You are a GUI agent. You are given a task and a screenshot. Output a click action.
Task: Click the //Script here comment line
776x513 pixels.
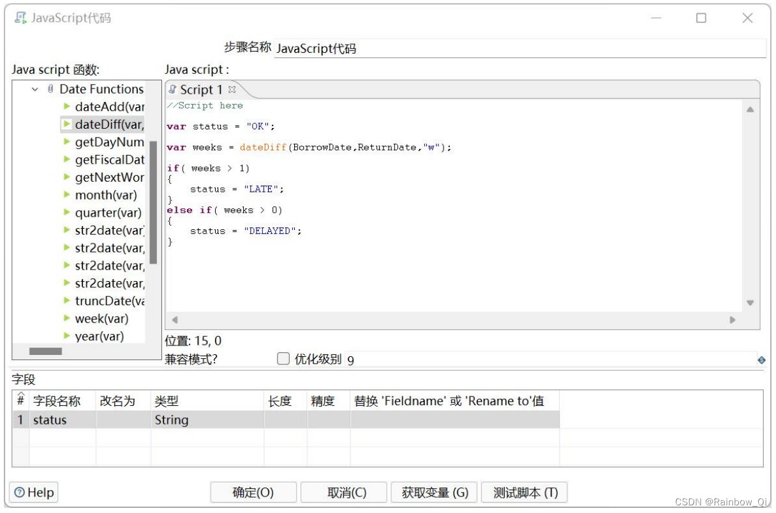tap(205, 106)
